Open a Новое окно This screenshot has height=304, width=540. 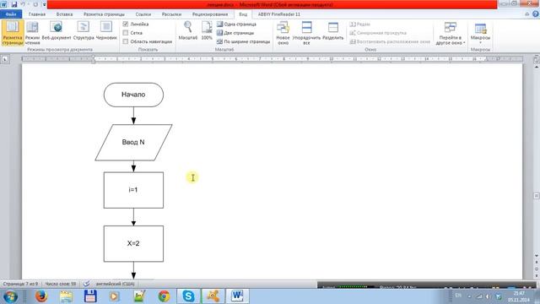[283, 33]
